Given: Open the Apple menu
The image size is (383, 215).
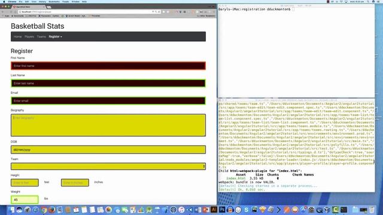Looking at the screenshot, I should click(x=4, y=1).
